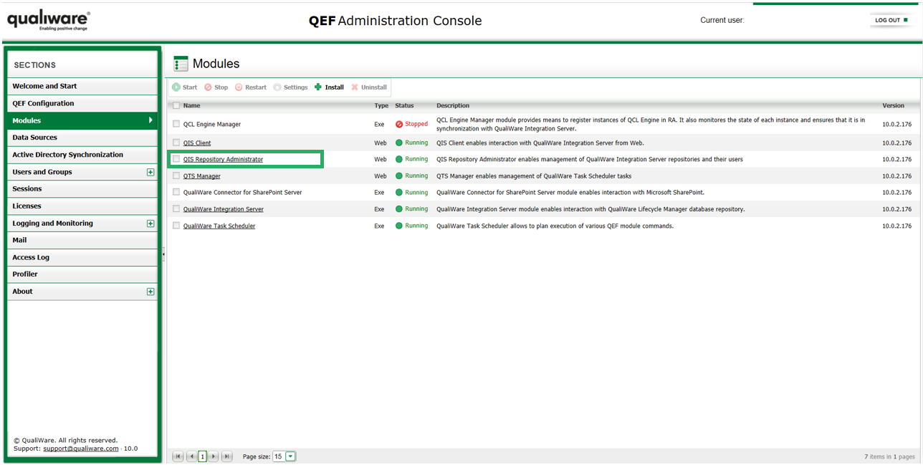Click the Modules panel header icon

point(179,63)
